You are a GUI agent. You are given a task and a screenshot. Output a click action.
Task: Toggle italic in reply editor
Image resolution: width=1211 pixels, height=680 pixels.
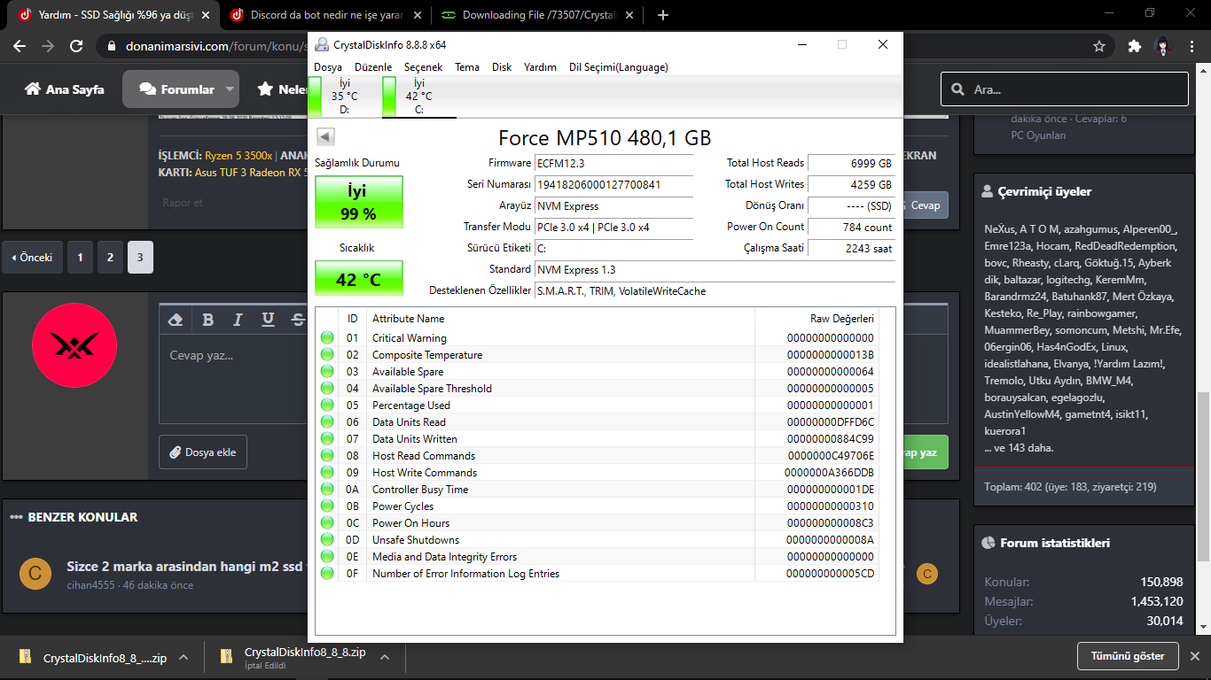point(238,320)
